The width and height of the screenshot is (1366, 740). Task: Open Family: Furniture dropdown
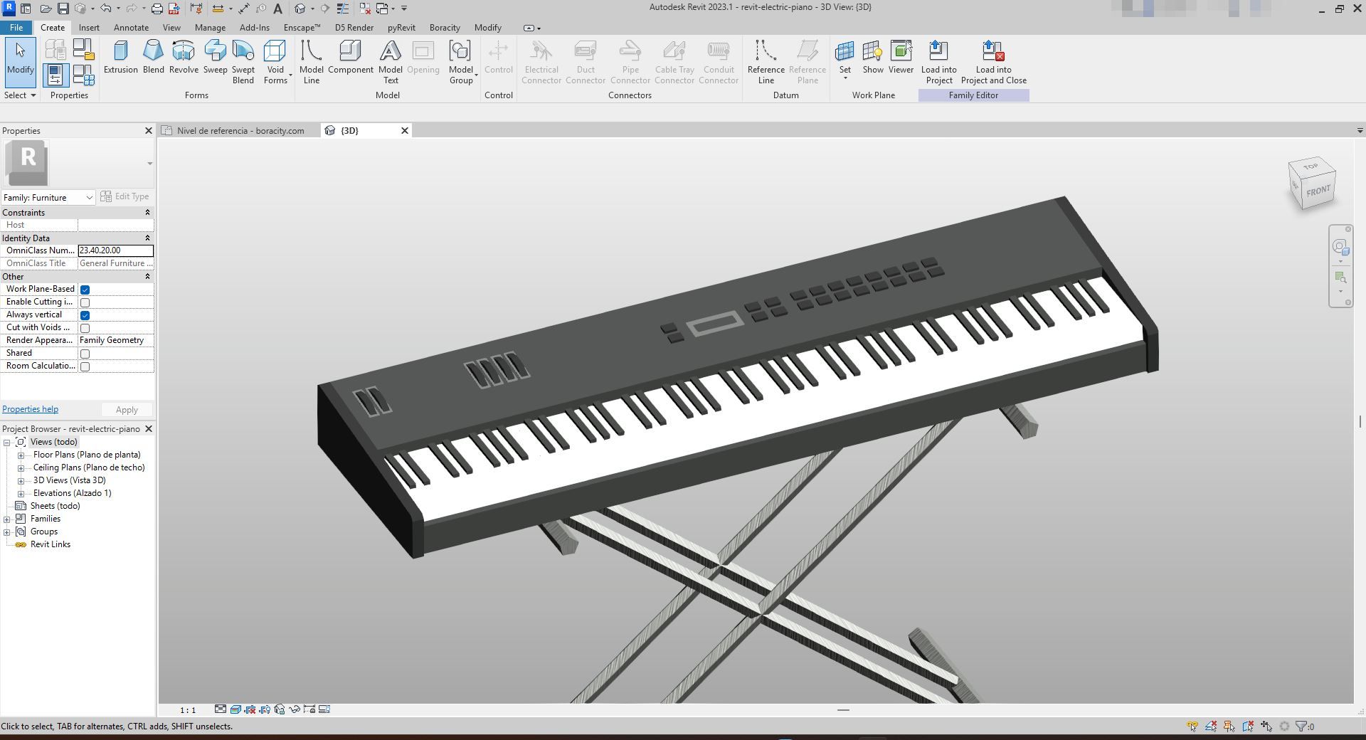coord(48,197)
